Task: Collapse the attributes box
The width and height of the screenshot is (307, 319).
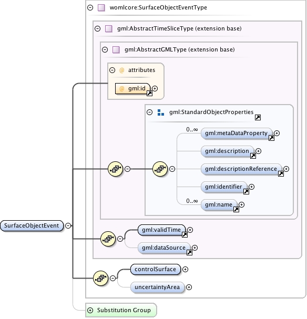Action: pyautogui.click(x=112, y=70)
